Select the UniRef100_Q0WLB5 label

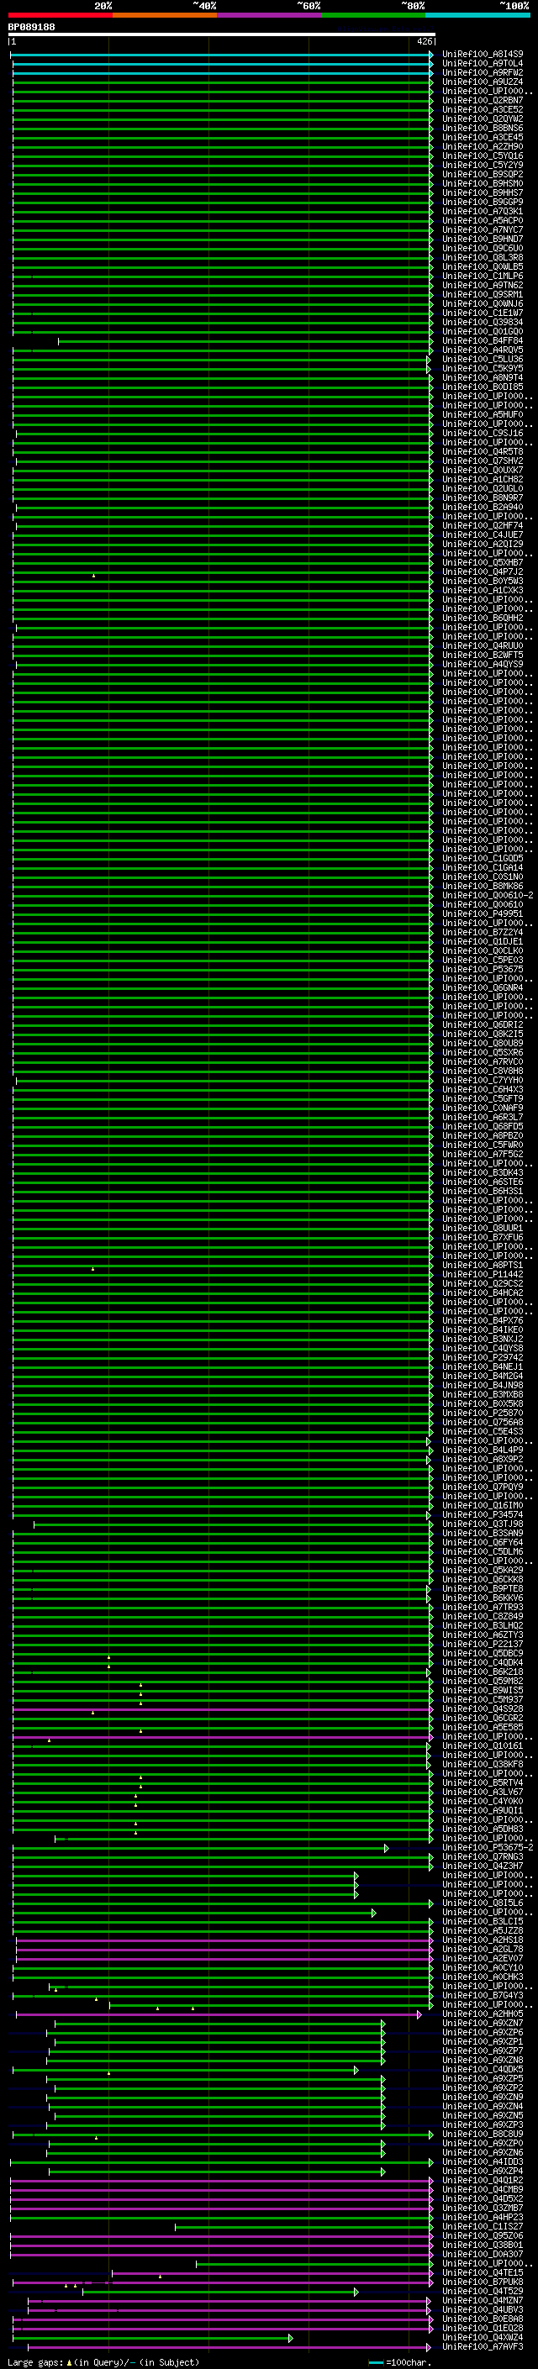click(x=483, y=266)
